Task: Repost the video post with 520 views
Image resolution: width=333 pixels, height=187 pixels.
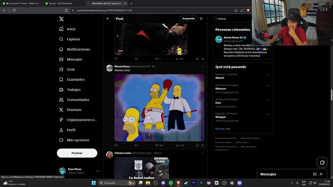Action: click(136, 59)
